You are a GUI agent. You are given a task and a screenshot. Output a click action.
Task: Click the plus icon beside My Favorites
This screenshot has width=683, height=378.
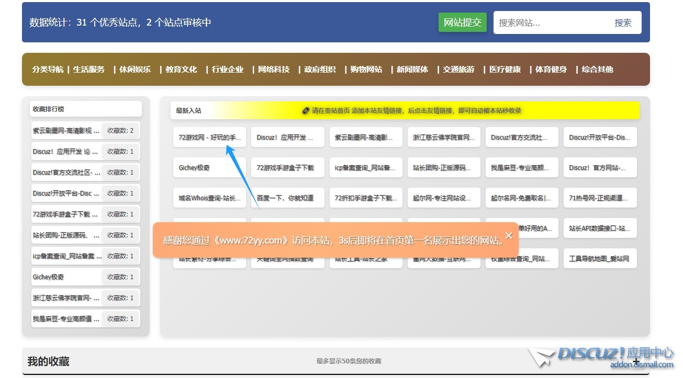point(636,361)
